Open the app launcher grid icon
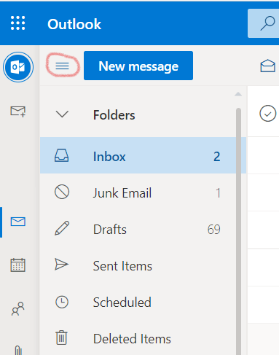The width and height of the screenshot is (279, 355). click(x=18, y=23)
